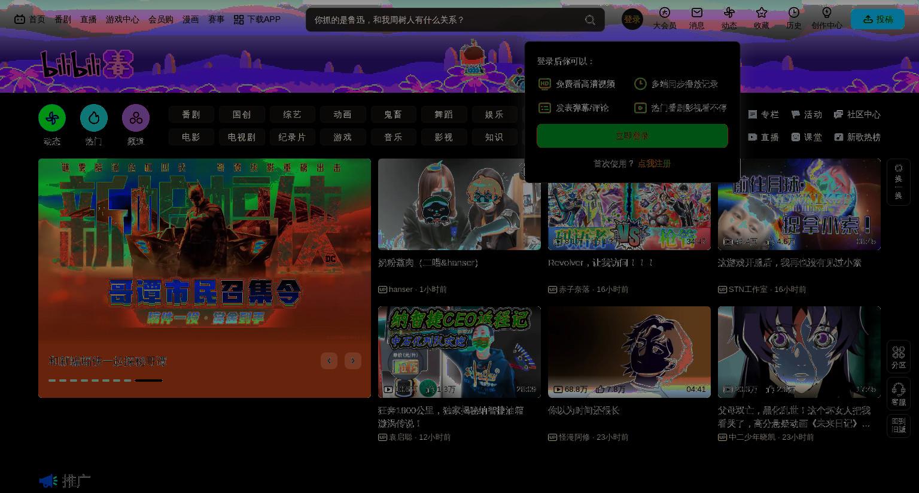Open 会员购 in top navigation
The image size is (919, 493).
(x=161, y=19)
